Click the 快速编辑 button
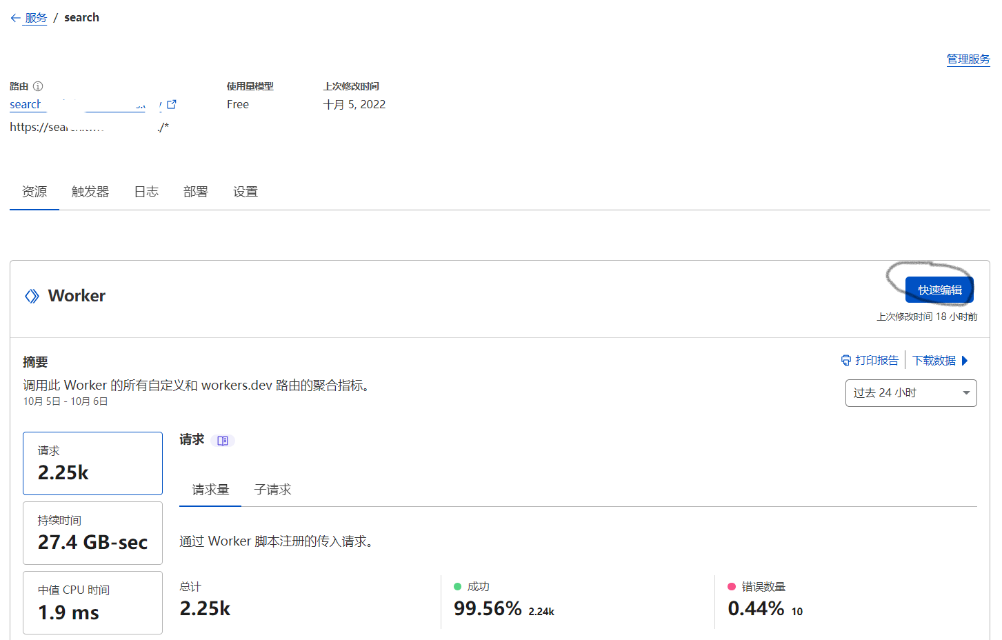Viewport: 1002px width, 640px height. [939, 290]
